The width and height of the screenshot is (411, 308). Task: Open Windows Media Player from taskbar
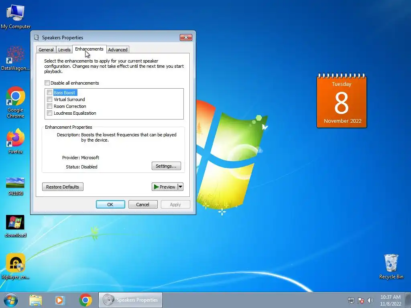tap(60, 300)
